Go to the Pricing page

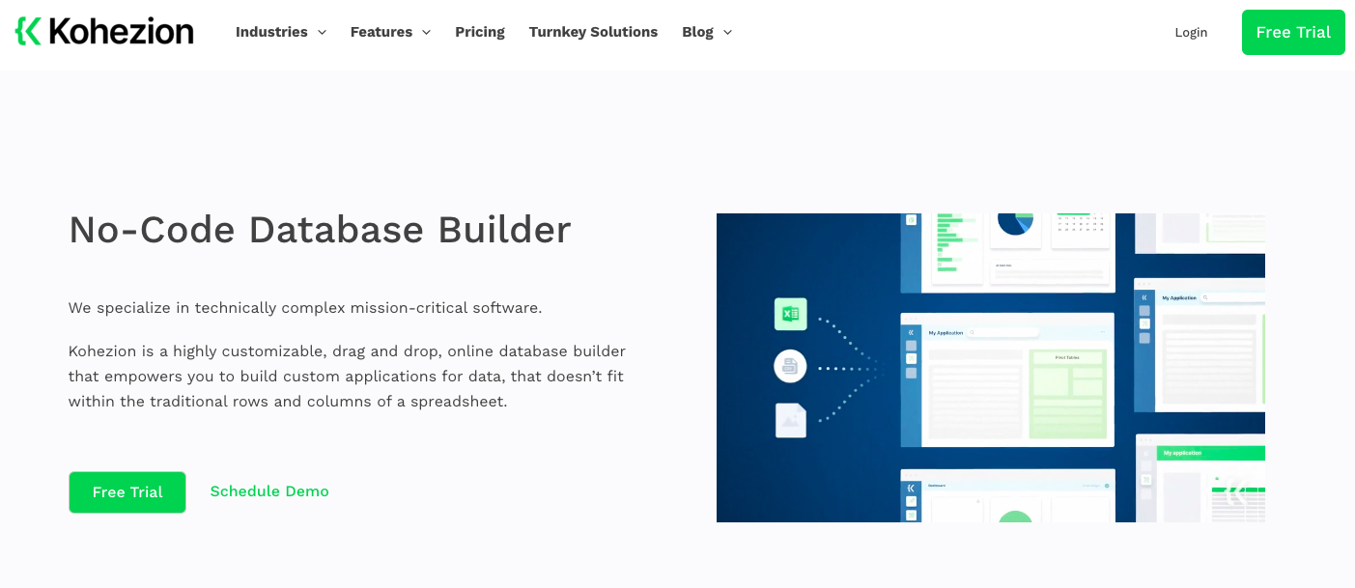480,32
